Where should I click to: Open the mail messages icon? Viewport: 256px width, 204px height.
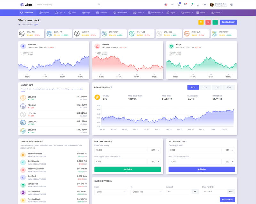185,4
